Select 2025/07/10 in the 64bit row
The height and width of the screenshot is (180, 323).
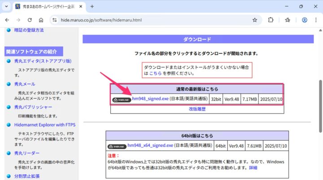pos(276,146)
